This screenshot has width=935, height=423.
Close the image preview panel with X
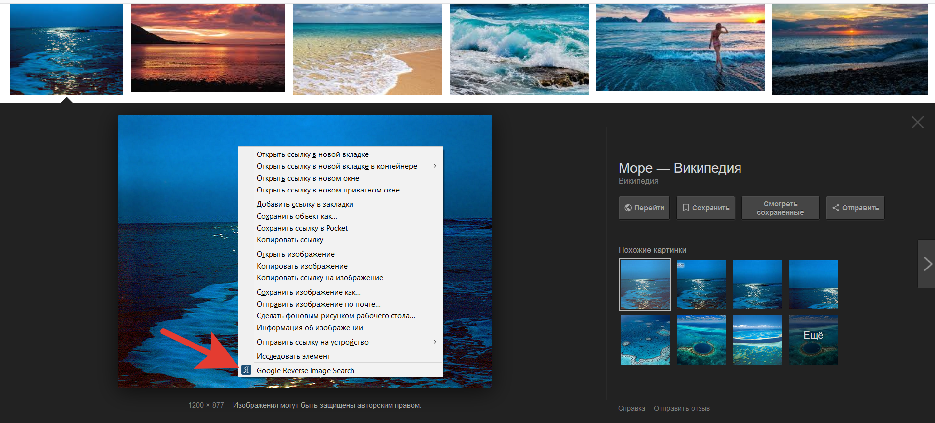pos(917,122)
